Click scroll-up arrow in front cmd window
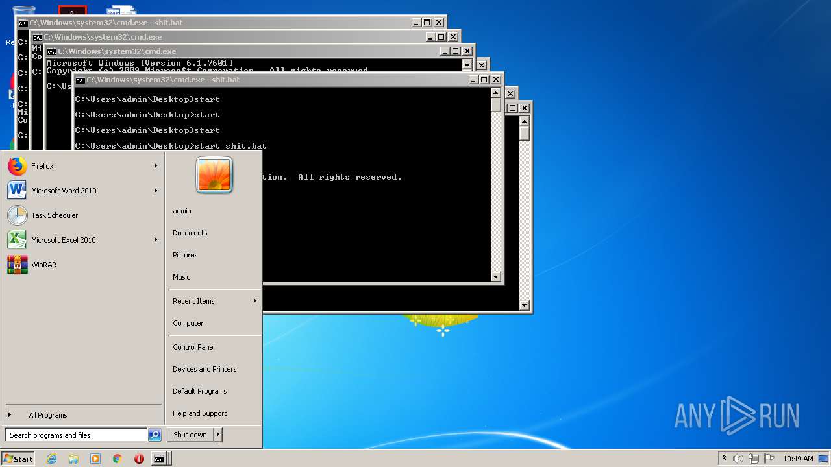 (x=496, y=93)
